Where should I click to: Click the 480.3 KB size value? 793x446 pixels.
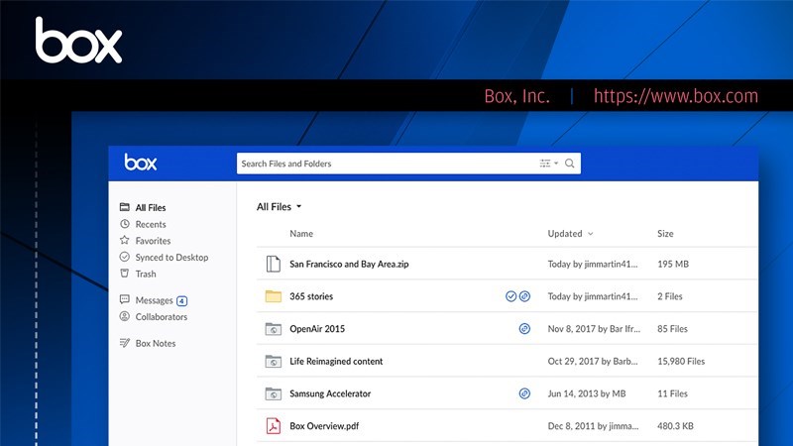click(x=675, y=426)
